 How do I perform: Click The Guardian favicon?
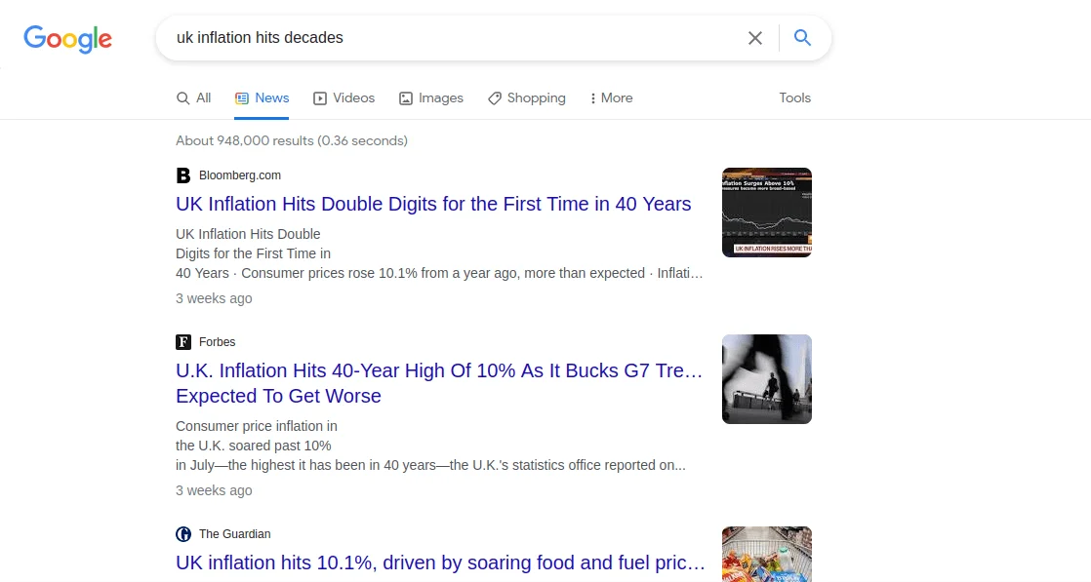tap(183, 534)
